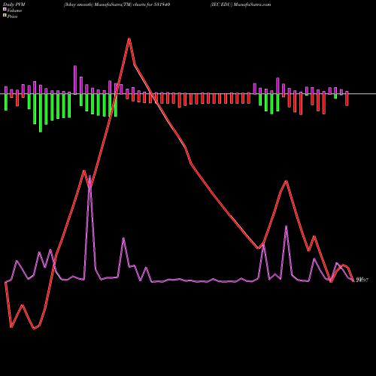Click the tallest magenta bar above the baseline
Viewport: 376px width, 376px height.
coord(75,80)
